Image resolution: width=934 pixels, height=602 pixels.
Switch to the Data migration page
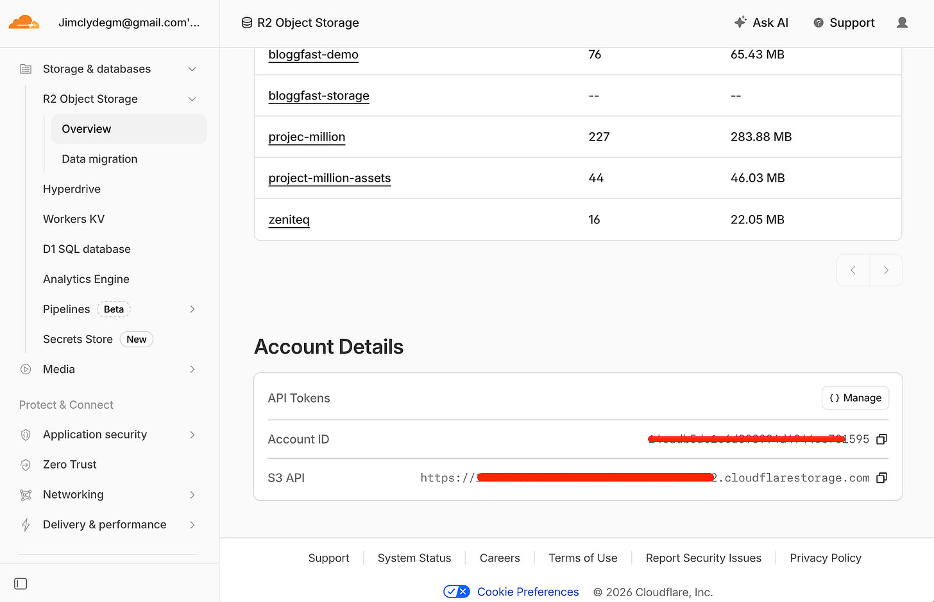point(99,159)
